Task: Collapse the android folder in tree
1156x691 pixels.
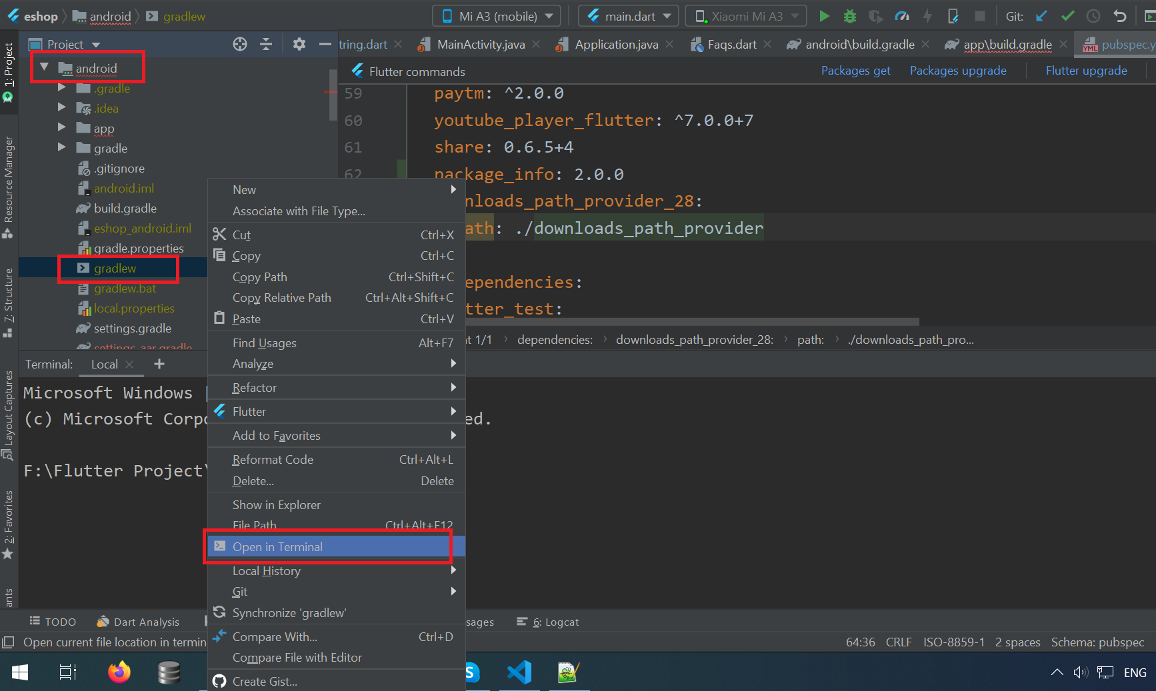Action: click(45, 67)
